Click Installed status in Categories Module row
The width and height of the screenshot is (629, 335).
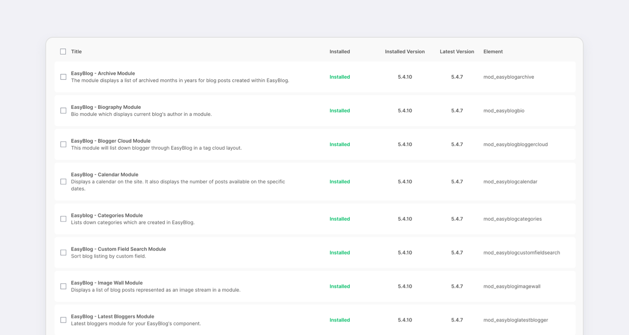(x=340, y=219)
